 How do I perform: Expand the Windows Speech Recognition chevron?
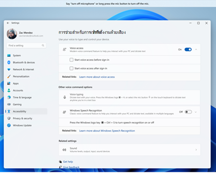196,112
